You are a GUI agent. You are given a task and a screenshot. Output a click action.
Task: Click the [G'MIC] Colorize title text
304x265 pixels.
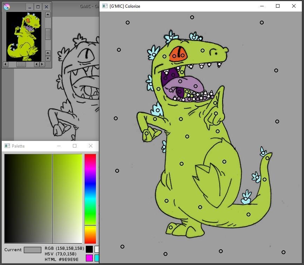(125, 6)
